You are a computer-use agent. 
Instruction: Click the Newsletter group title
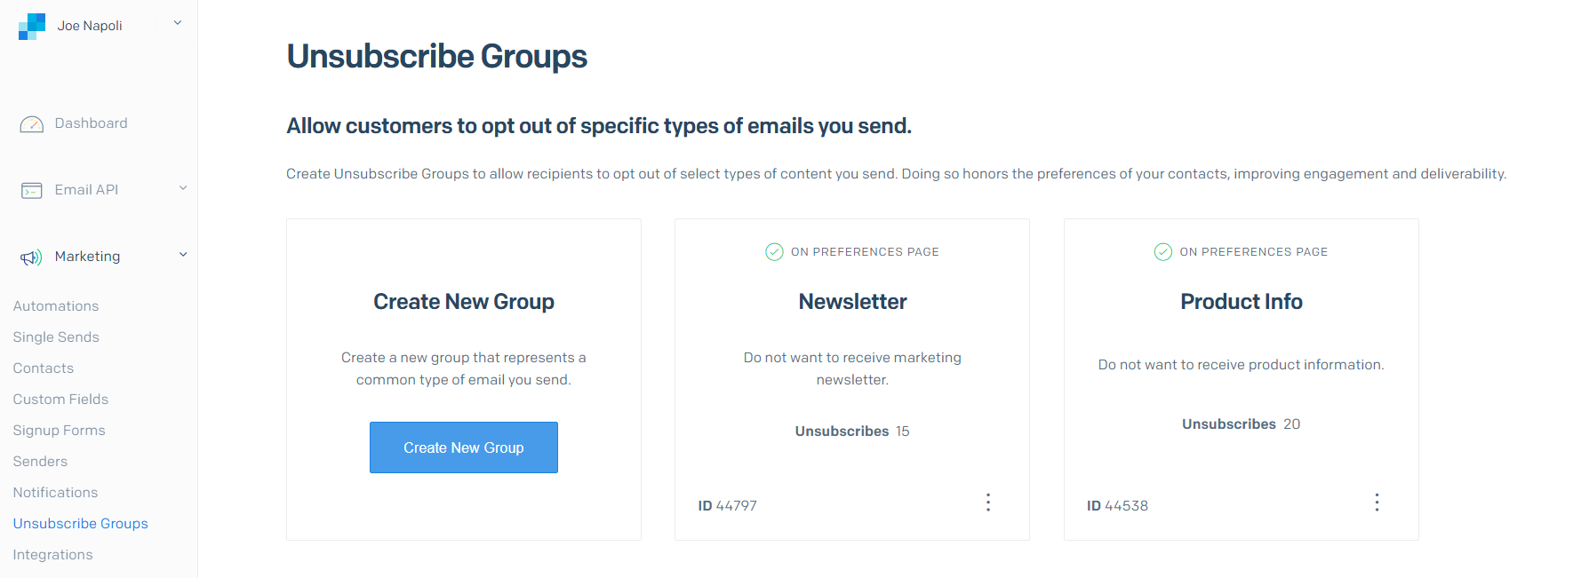pyautogui.click(x=852, y=302)
